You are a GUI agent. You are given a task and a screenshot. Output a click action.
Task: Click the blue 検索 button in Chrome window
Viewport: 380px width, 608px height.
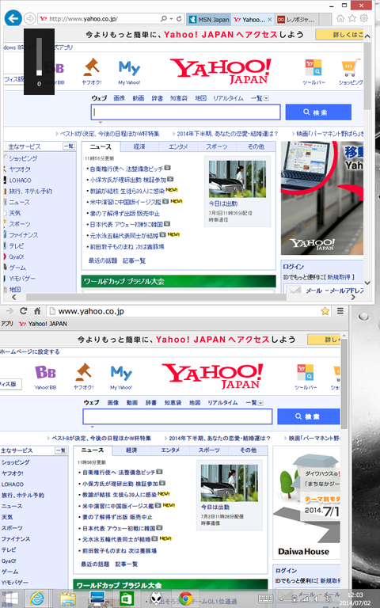tap(309, 416)
